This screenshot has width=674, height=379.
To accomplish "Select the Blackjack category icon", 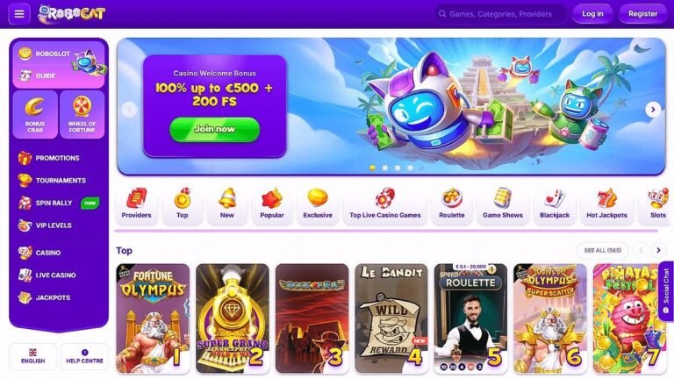I will click(554, 204).
